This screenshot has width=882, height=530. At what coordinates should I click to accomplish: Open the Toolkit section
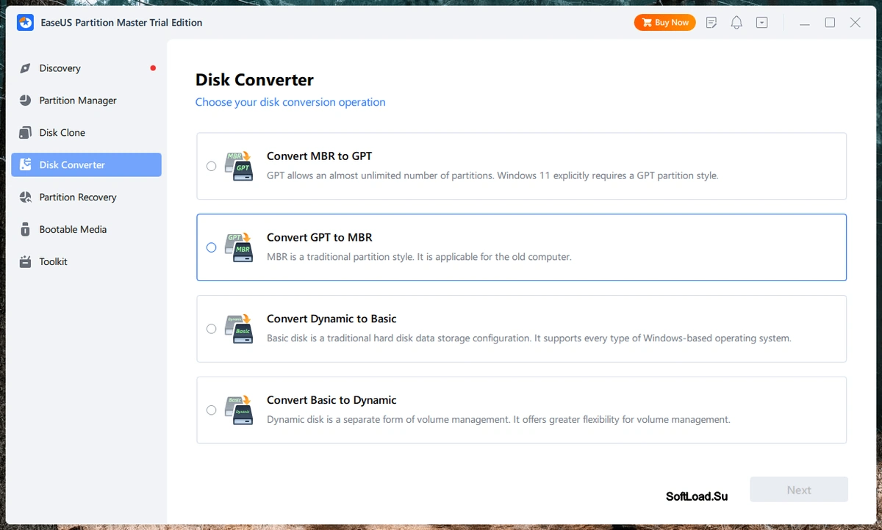[87, 262]
